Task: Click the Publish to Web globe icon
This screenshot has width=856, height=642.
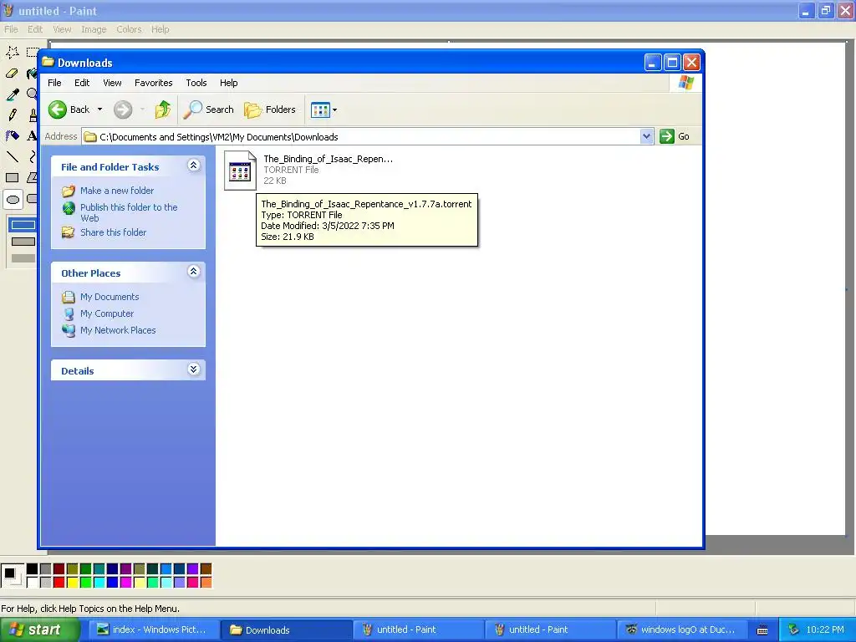Action: point(69,208)
